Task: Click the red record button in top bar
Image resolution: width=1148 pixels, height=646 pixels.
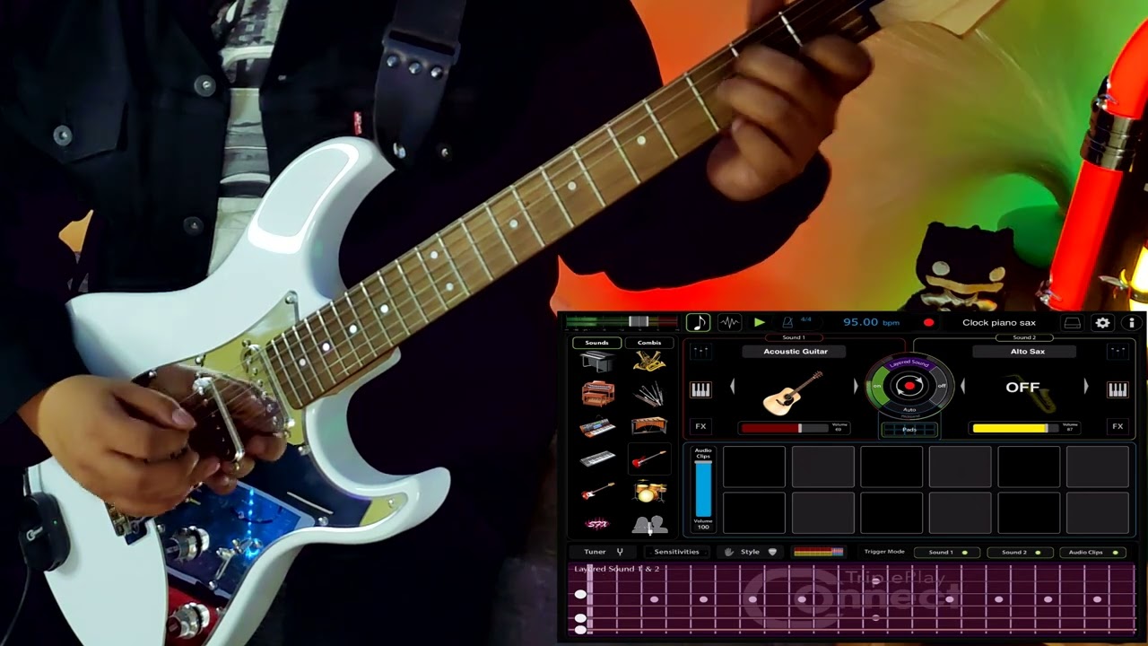Action: 928,322
